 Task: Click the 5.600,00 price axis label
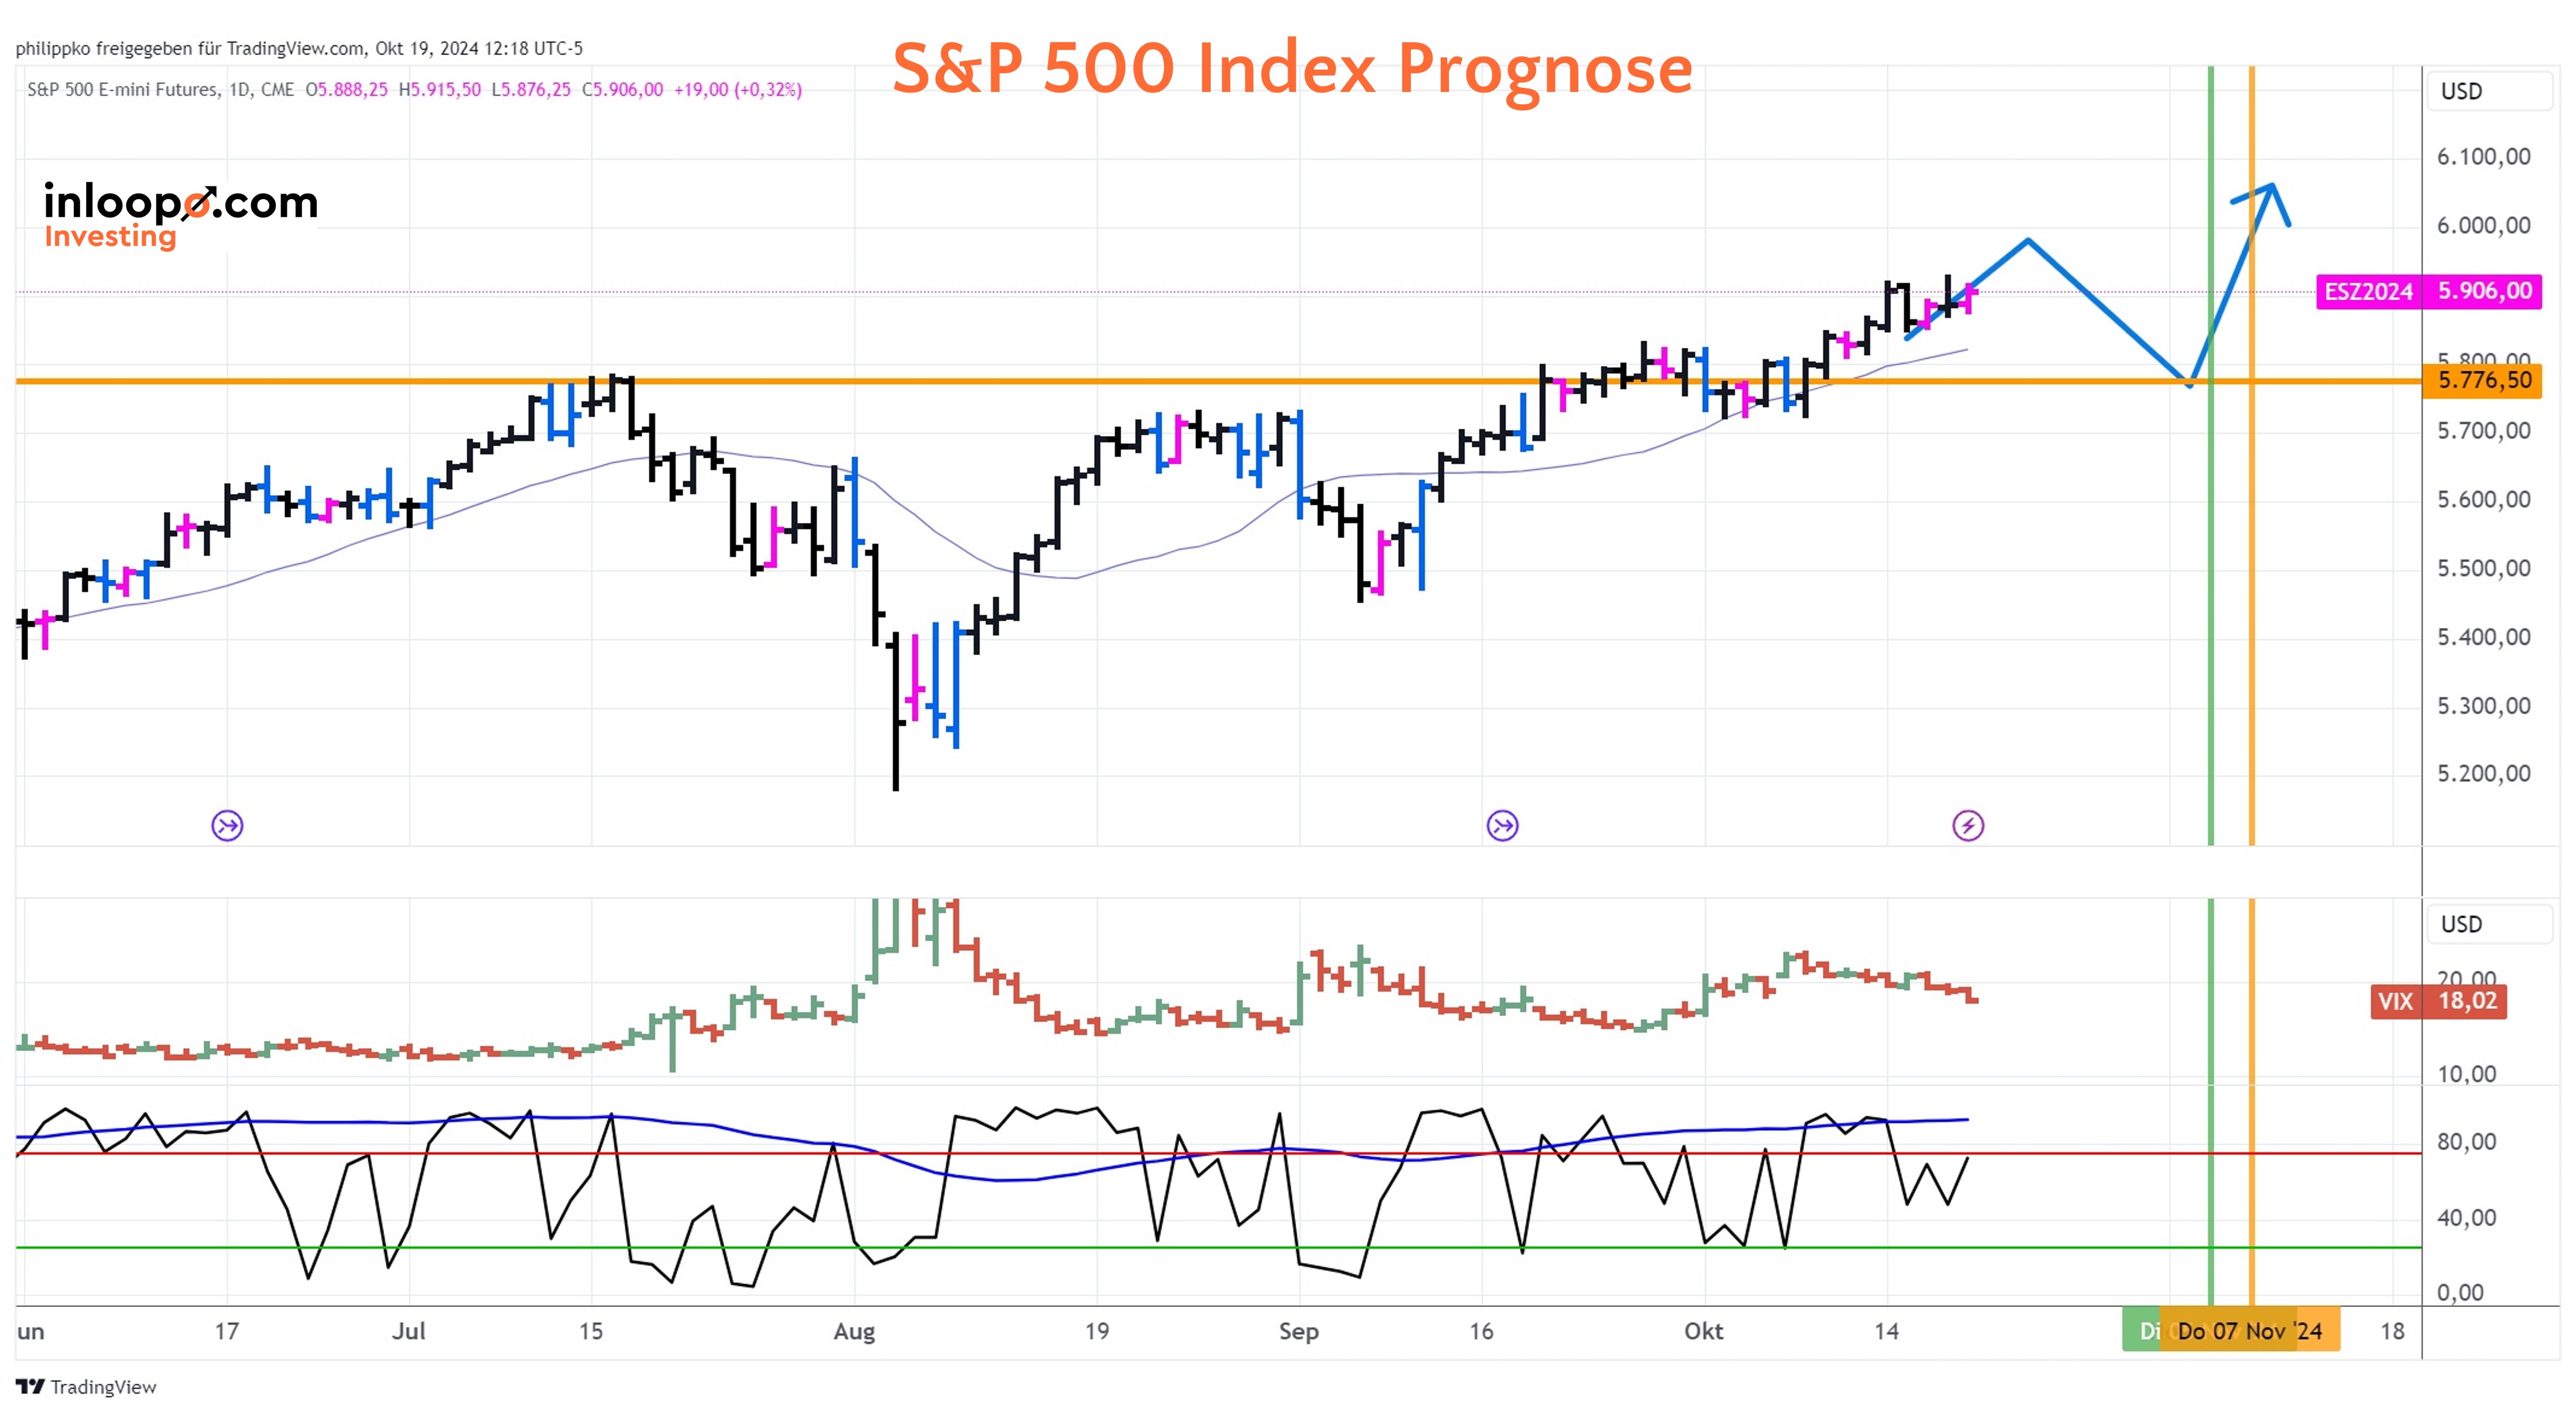coord(2483,500)
